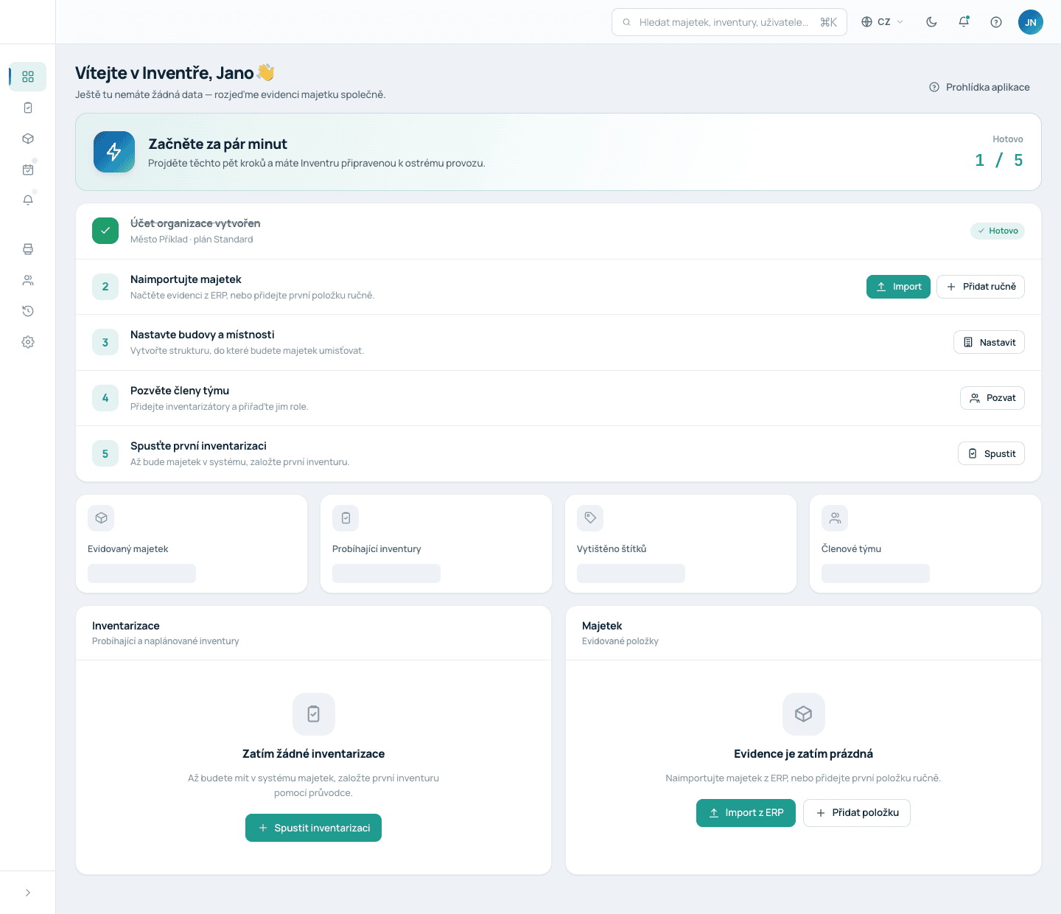Click the 'Import z ERP' button

(x=746, y=813)
